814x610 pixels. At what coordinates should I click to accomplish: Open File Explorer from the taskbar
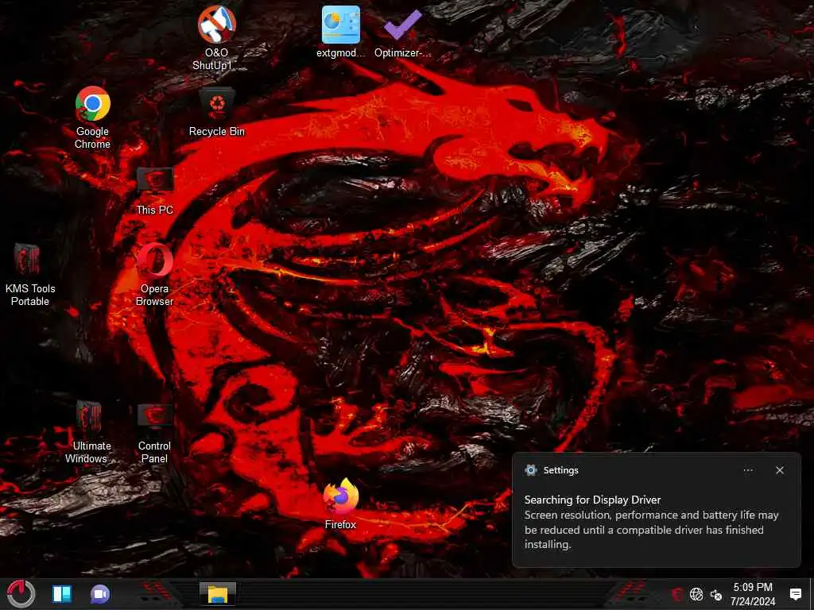218,594
